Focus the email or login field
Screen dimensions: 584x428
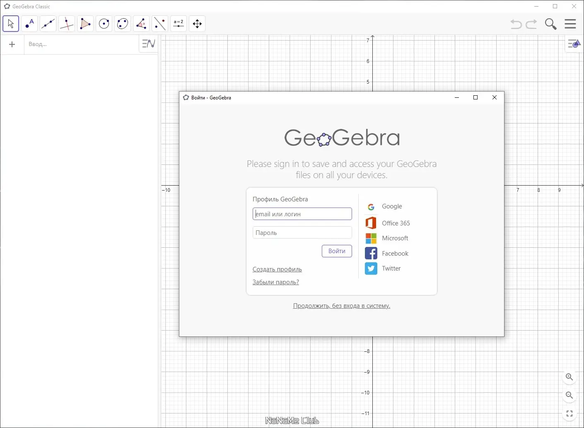(302, 214)
